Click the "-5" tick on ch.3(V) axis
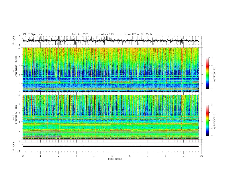227x175 pixels. tap(19, 151)
